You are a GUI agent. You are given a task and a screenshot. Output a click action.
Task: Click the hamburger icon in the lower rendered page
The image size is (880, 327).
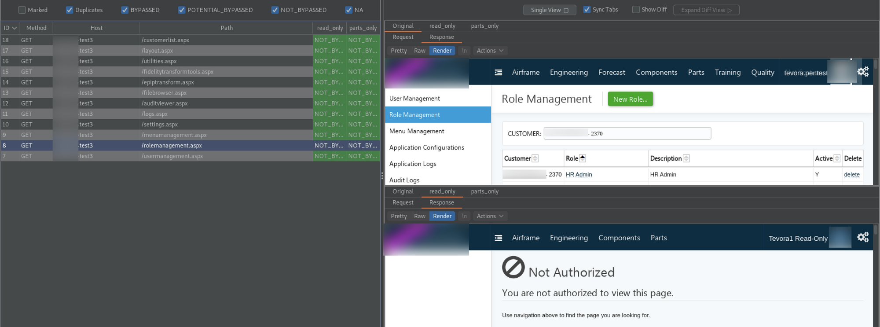498,238
